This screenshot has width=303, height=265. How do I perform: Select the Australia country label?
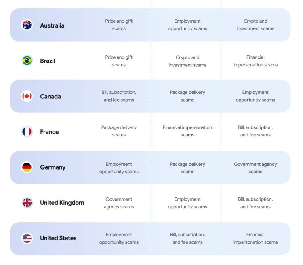coord(52,25)
